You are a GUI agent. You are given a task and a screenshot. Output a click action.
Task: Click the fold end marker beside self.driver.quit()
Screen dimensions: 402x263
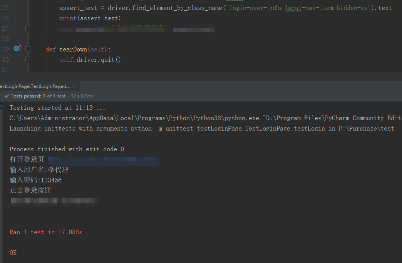[28, 59]
